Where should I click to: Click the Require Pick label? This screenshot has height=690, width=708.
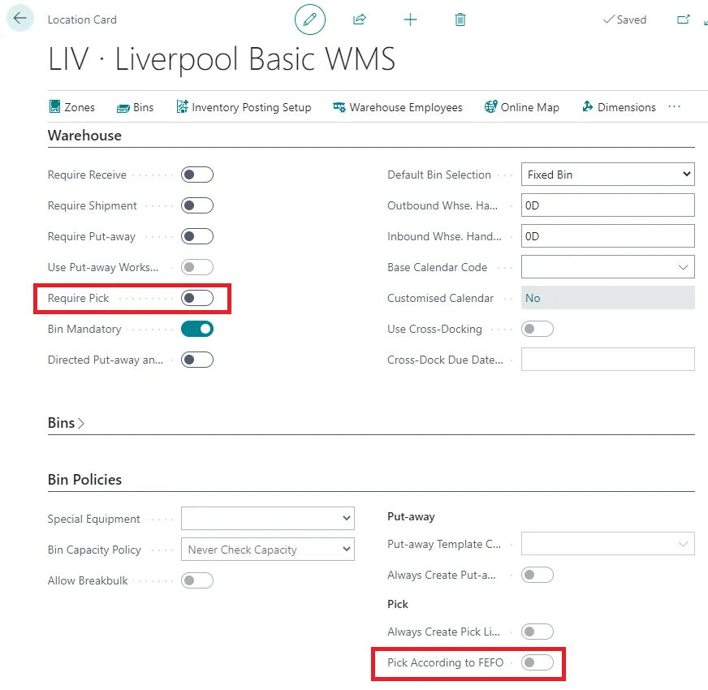78,298
